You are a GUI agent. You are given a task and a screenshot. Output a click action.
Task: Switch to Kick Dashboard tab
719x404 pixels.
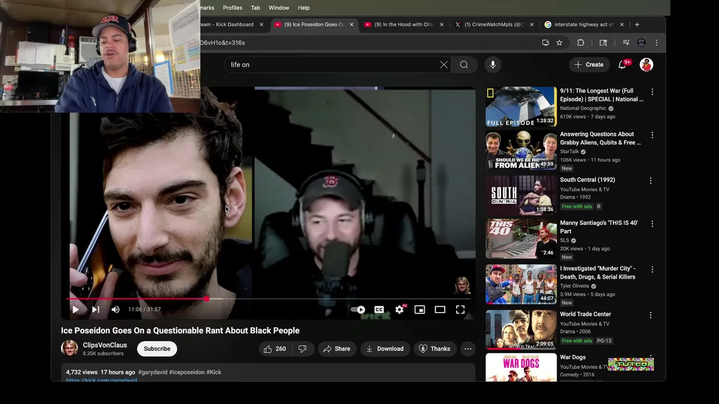[x=227, y=25]
